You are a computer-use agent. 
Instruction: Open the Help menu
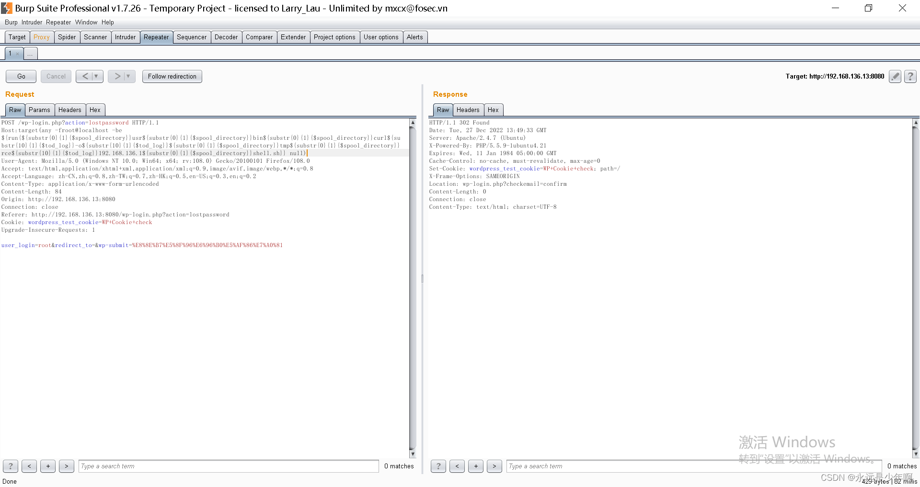tap(108, 22)
